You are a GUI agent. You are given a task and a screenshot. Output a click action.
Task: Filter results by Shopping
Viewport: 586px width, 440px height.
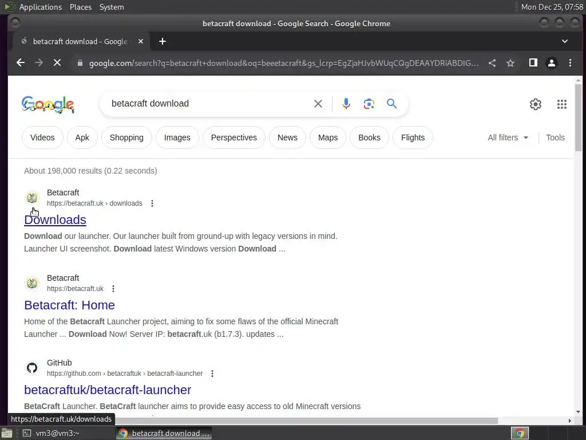pyautogui.click(x=126, y=137)
